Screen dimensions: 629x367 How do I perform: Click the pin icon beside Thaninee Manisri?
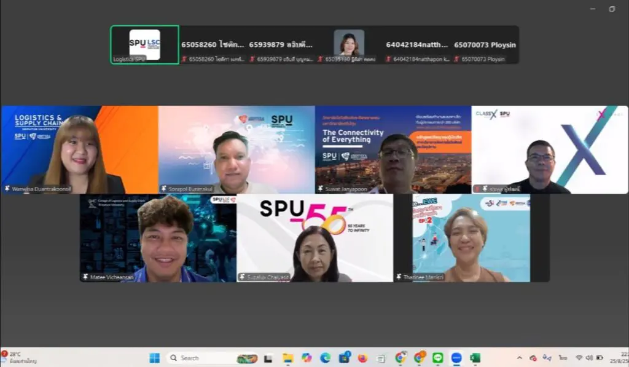click(399, 277)
